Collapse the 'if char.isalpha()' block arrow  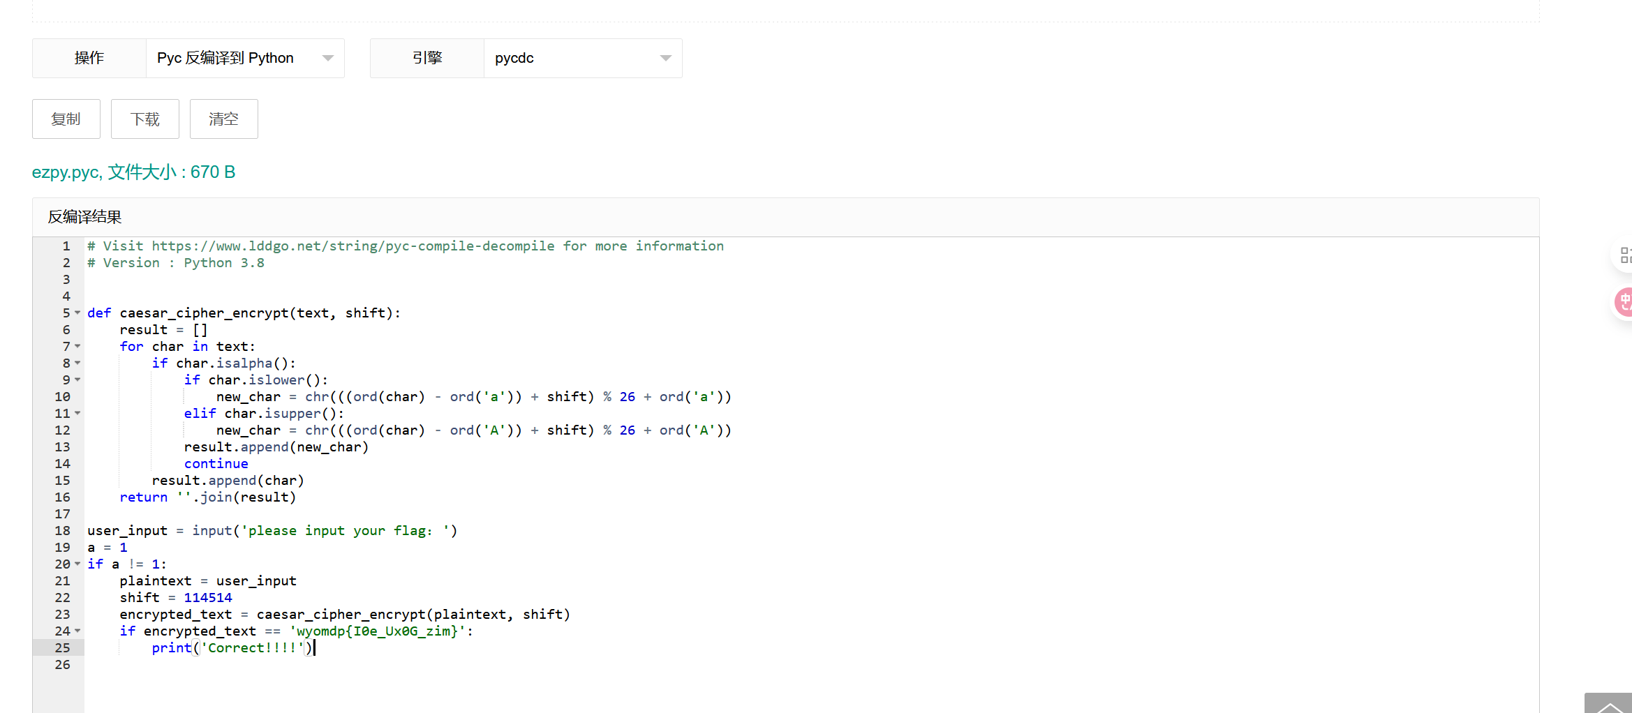77,363
